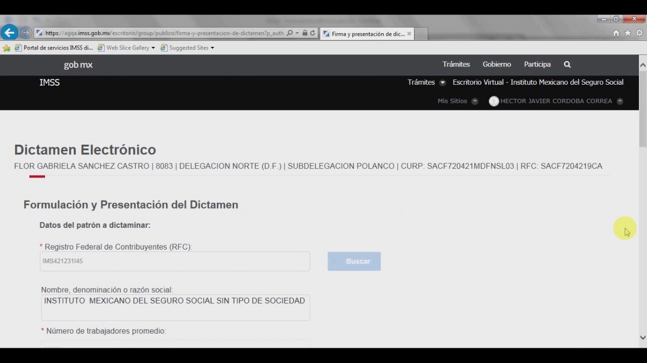Click the Datos del patrón a dictaminar label
This screenshot has height=363, width=647.
pyautogui.click(x=95, y=225)
